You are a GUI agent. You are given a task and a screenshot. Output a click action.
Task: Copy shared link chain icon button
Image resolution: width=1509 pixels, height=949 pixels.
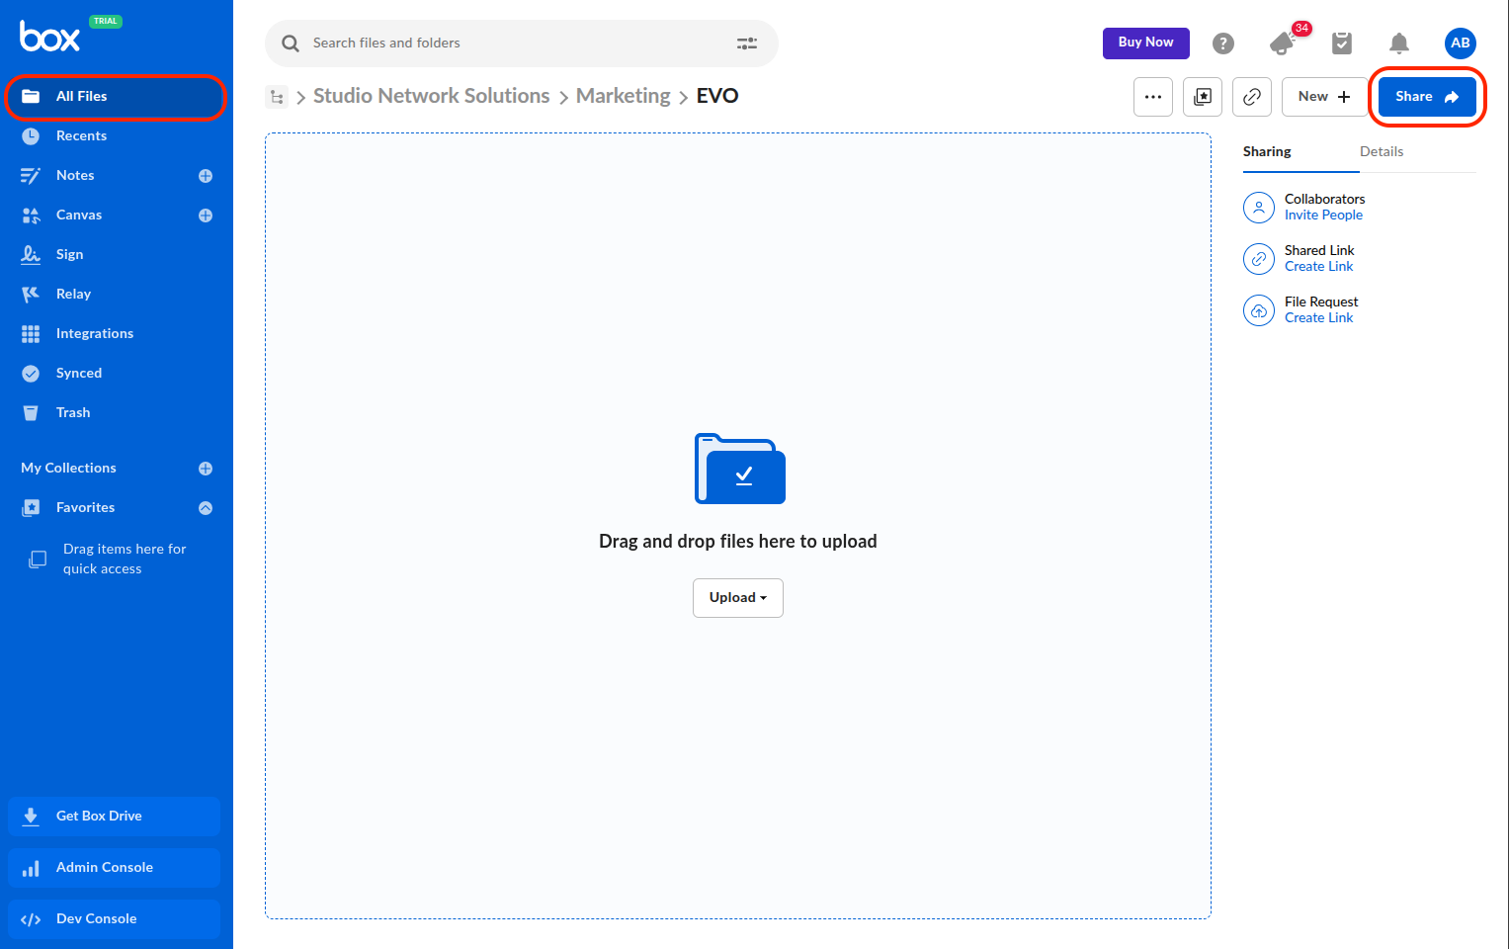click(1252, 97)
